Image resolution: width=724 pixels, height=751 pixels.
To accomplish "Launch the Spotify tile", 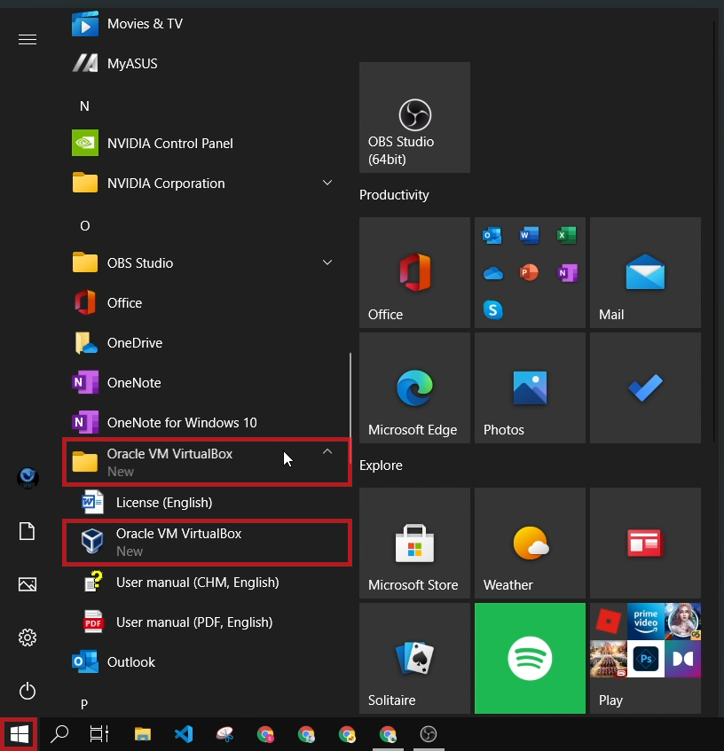I will point(530,658).
